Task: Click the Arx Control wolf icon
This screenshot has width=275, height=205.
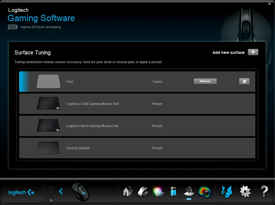Action: [227, 192]
